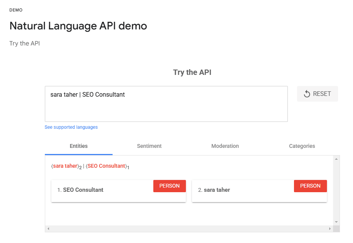Click the SEO Consultant entity card
This screenshot has height=243, width=353.
click(119, 191)
